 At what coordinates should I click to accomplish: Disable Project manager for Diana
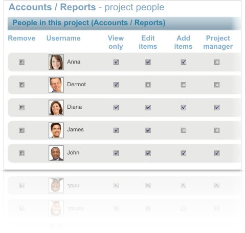coord(217,107)
